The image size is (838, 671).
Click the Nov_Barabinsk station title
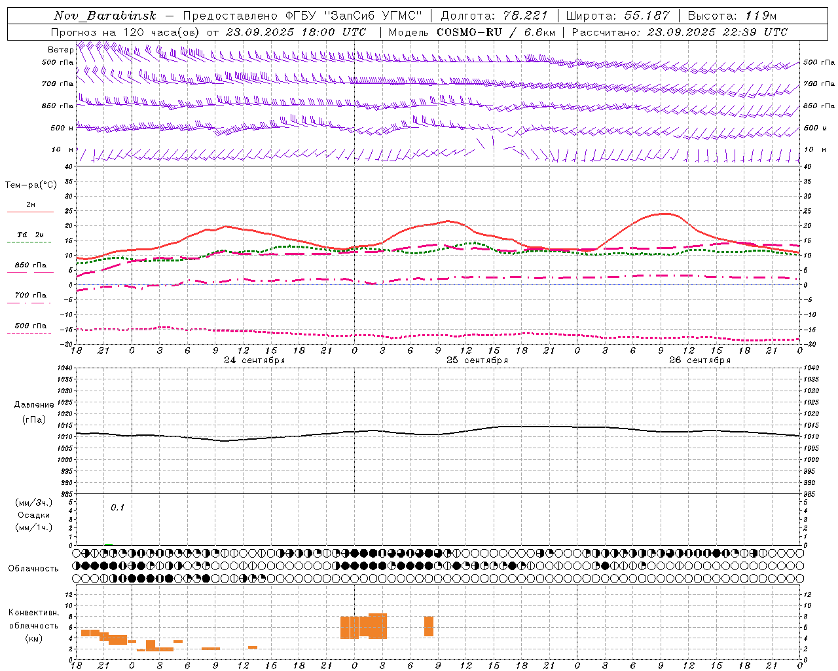pos(105,16)
